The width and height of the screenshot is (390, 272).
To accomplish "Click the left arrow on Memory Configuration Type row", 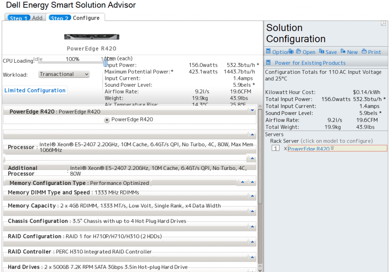I will tap(243, 182).
